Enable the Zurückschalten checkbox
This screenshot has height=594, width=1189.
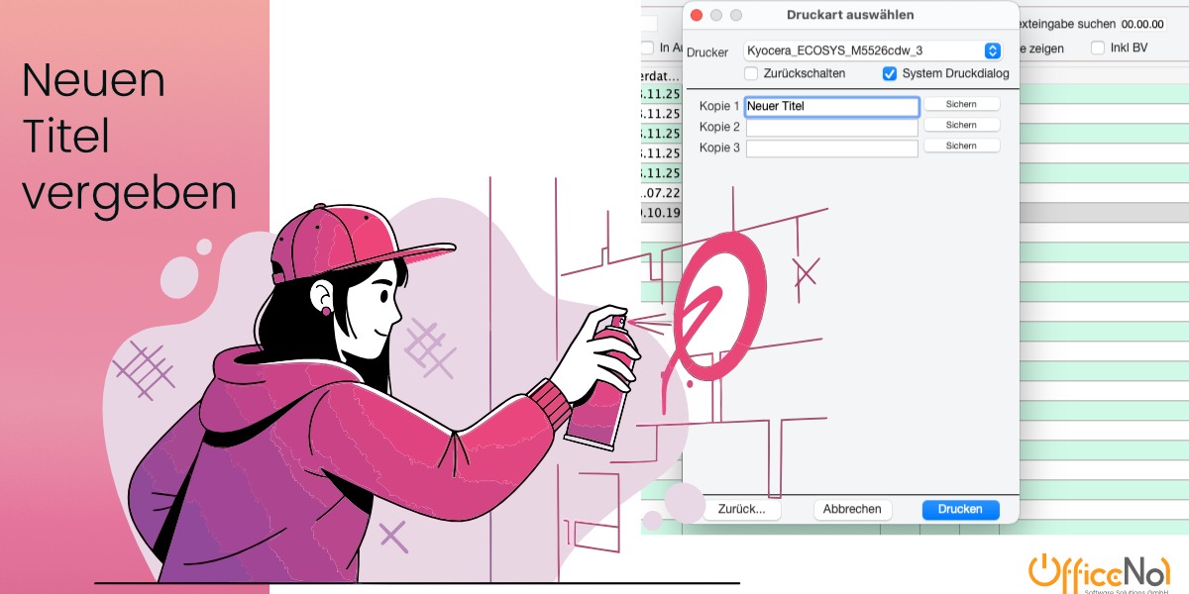(x=751, y=73)
